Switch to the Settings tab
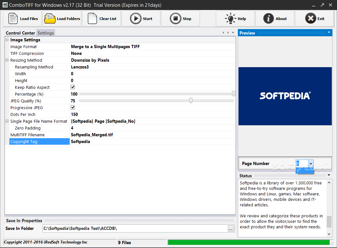Image resolution: width=337 pixels, height=248 pixels. 46,33
